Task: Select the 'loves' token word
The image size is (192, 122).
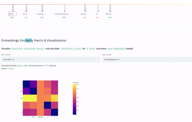Action: pyautogui.click(x=25, y=14)
